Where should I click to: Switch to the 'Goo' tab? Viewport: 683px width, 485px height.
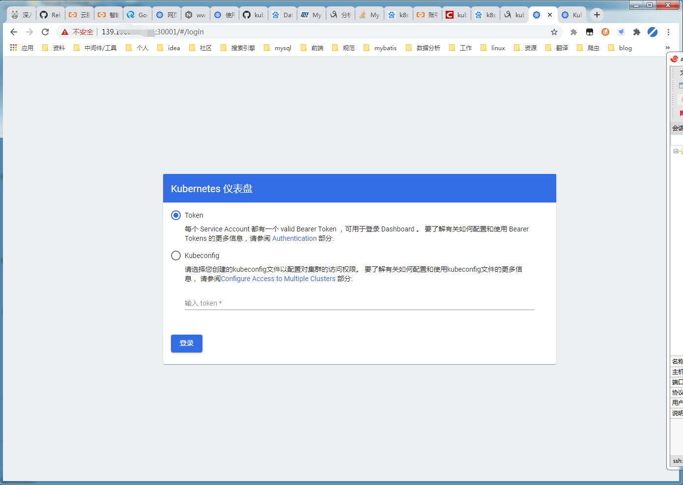[137, 15]
